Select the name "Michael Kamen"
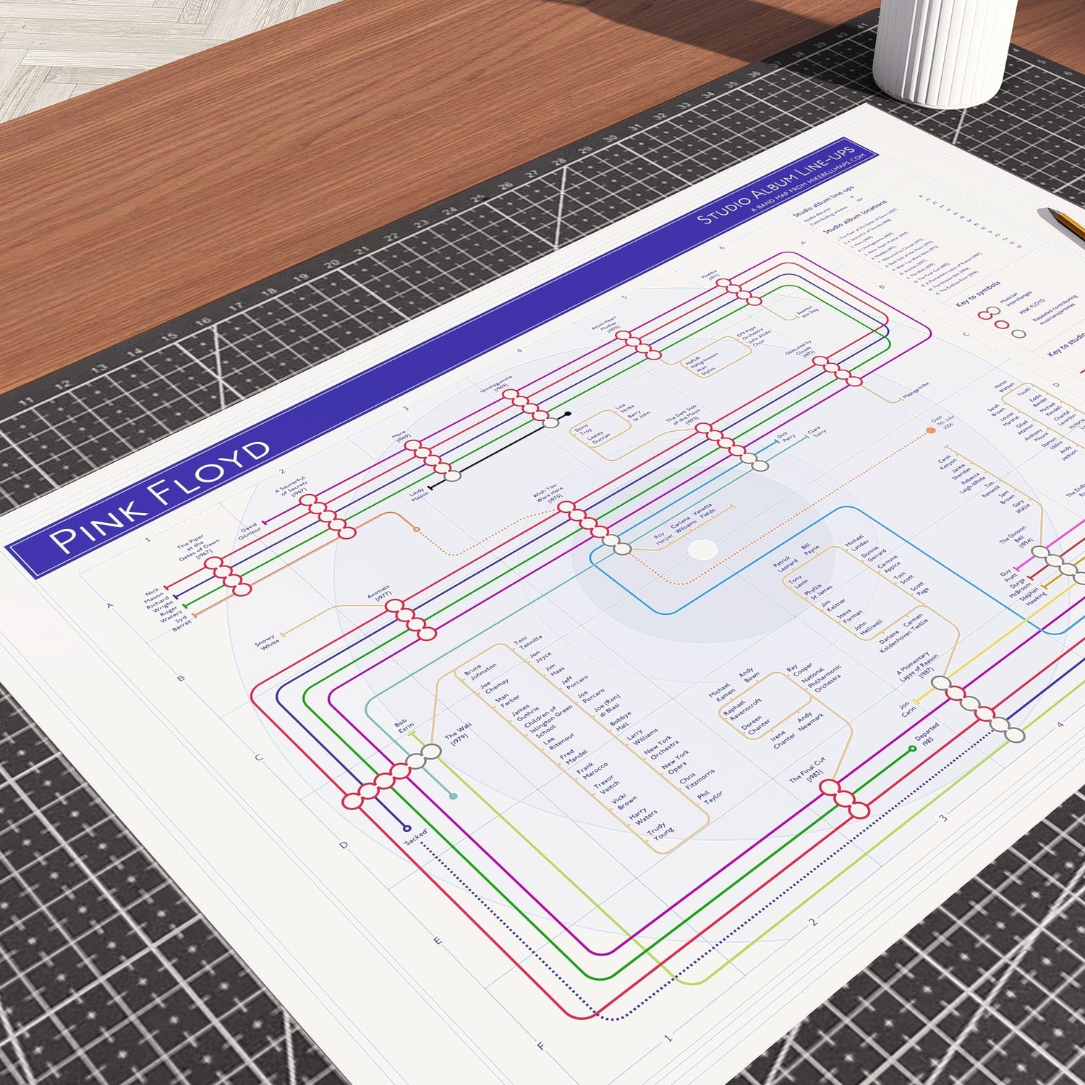The image size is (1085, 1085). 721,692
